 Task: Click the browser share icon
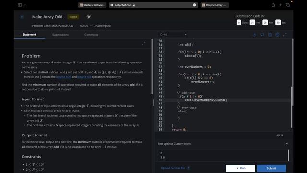273,5
